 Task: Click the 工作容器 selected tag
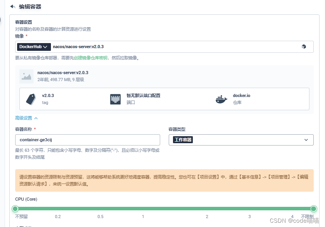point(183,140)
